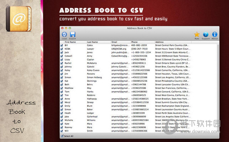Toggle the Will Smith row checkbox
Viewport: 229px width, 142px height.
pos(62,131)
